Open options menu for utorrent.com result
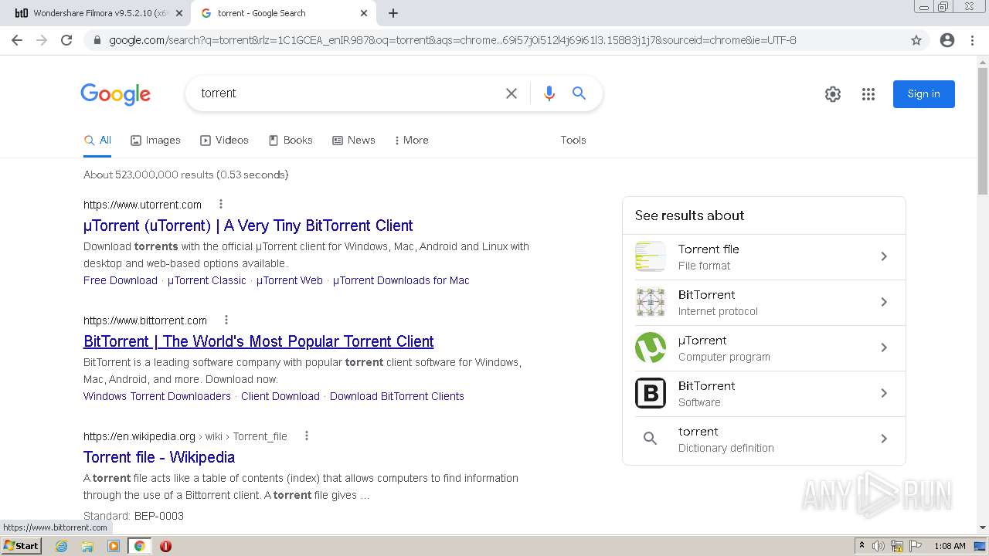 221,205
